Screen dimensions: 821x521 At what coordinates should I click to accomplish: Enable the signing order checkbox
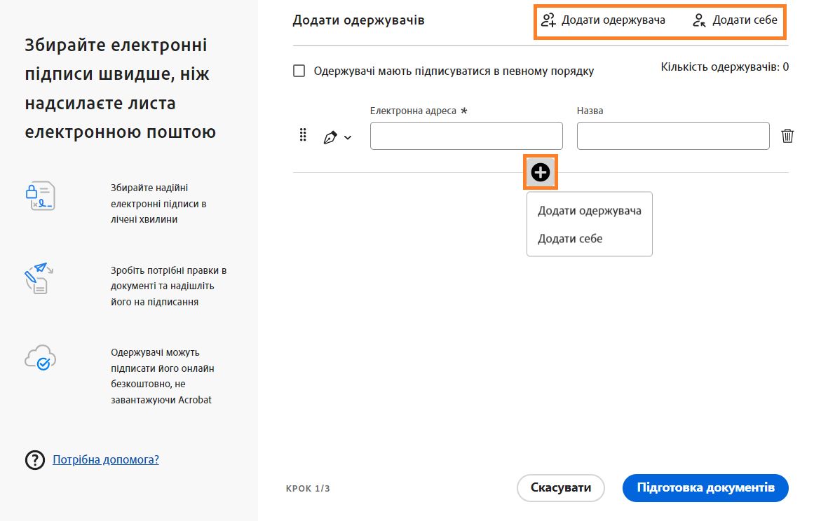click(299, 70)
